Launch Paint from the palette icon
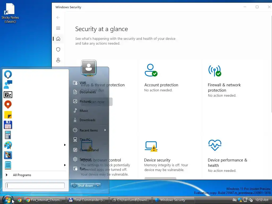 coord(8,145)
